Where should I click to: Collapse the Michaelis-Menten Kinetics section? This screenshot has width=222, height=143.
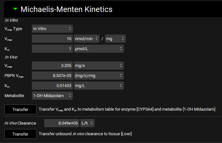coord(15,9)
